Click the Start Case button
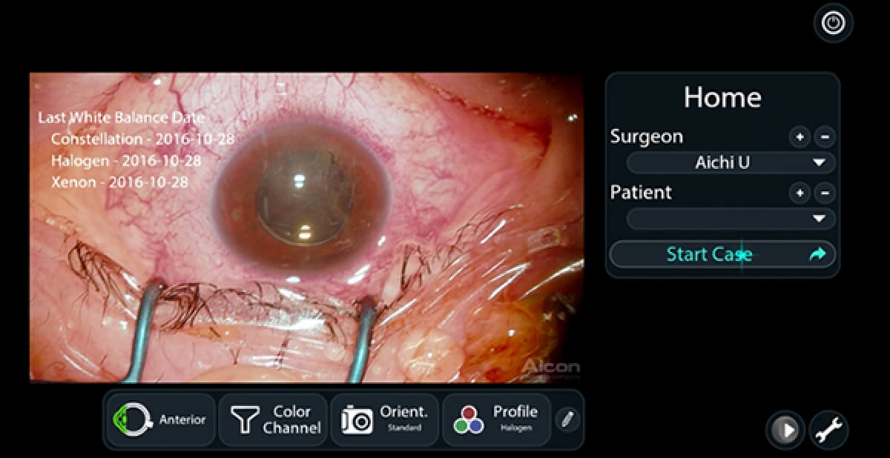This screenshot has height=458, width=890. [x=709, y=254]
